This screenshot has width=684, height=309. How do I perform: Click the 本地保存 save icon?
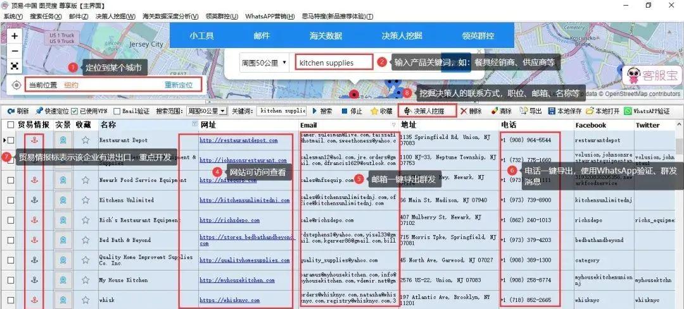[x=552, y=111]
